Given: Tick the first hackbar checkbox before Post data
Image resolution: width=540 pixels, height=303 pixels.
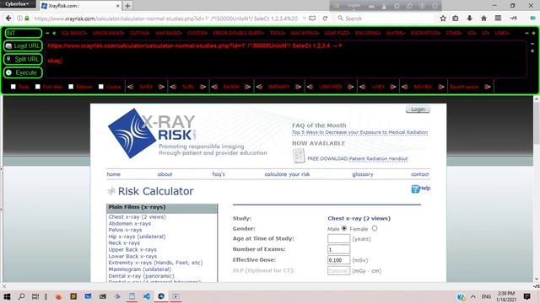Looking at the screenshot, I should click(13, 87).
